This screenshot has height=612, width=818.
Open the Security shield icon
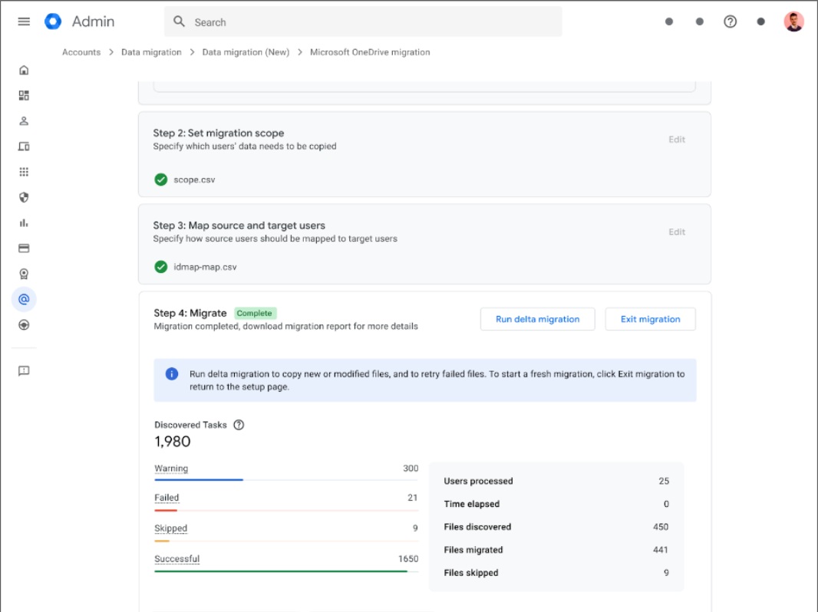tap(24, 197)
